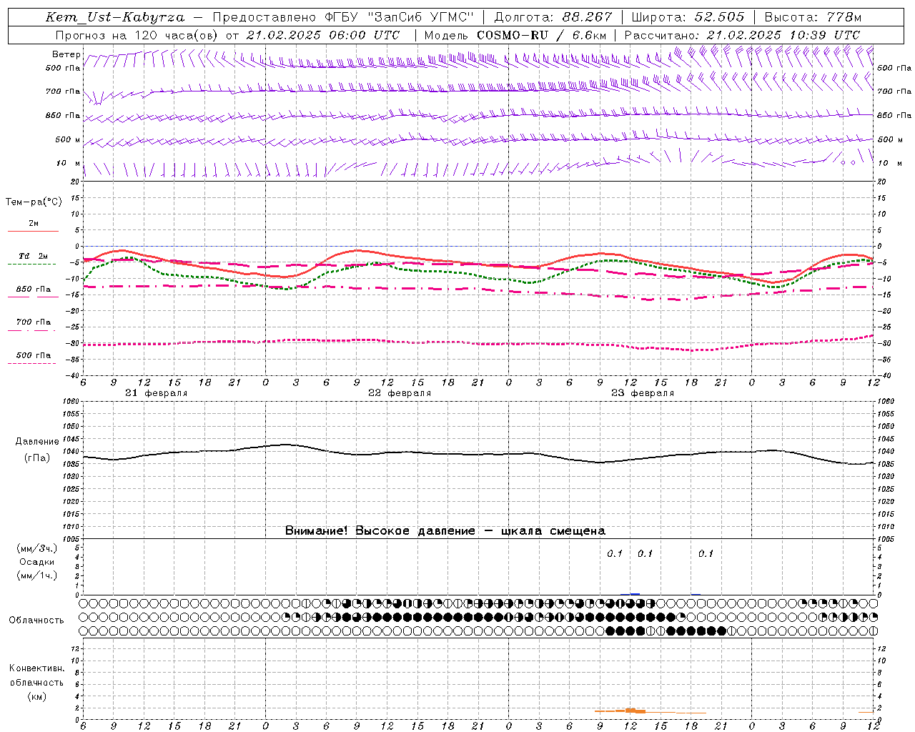Click the elevation value Высота: 778м
The image size is (915, 732).
click(813, 17)
